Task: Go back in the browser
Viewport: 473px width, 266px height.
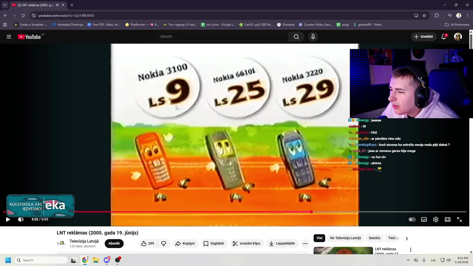Action: point(5,16)
